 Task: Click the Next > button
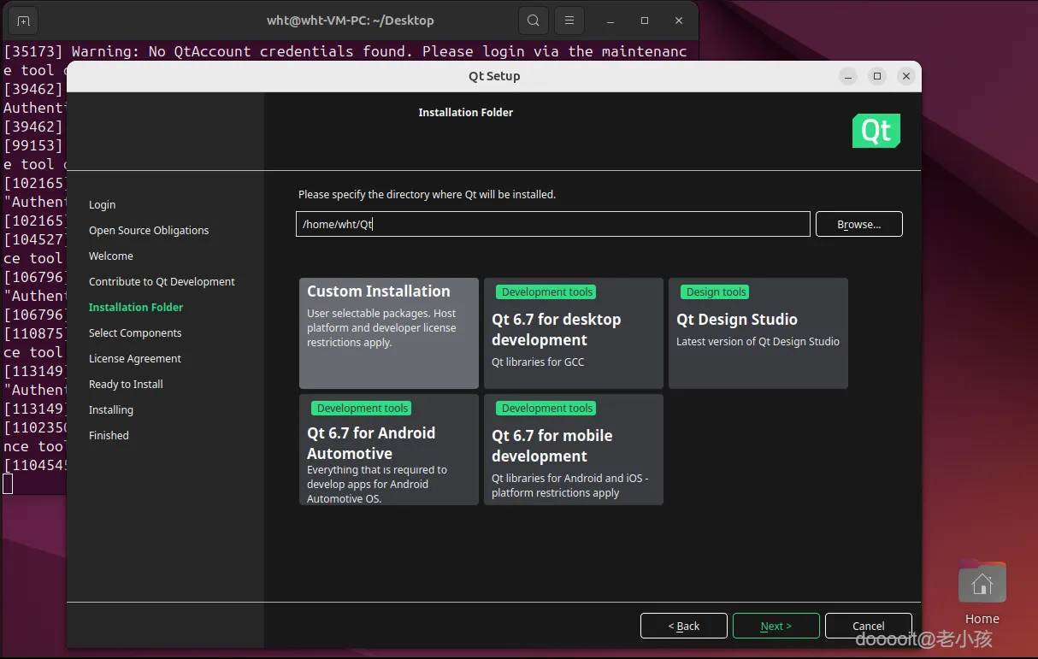click(x=776, y=626)
